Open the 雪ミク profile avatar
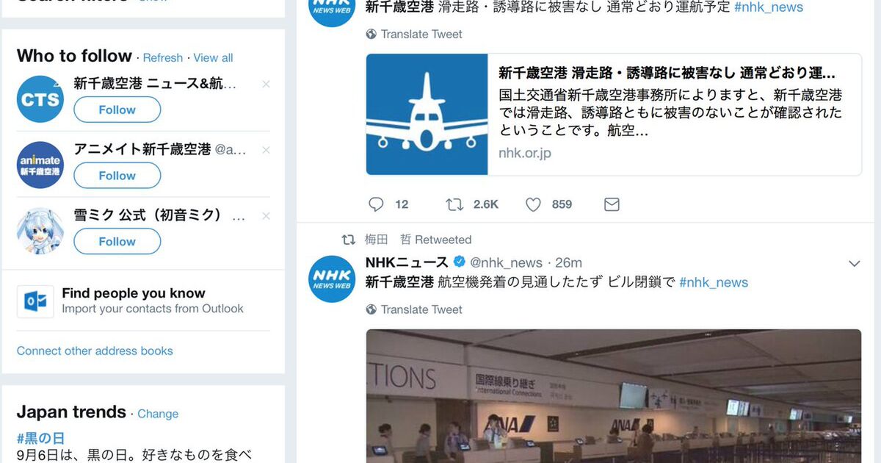This screenshot has width=881, height=463. click(x=40, y=231)
